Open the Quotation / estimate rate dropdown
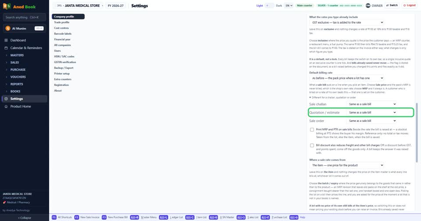Image resolution: width=421 pixels, height=221 pixels. click(x=372, y=113)
